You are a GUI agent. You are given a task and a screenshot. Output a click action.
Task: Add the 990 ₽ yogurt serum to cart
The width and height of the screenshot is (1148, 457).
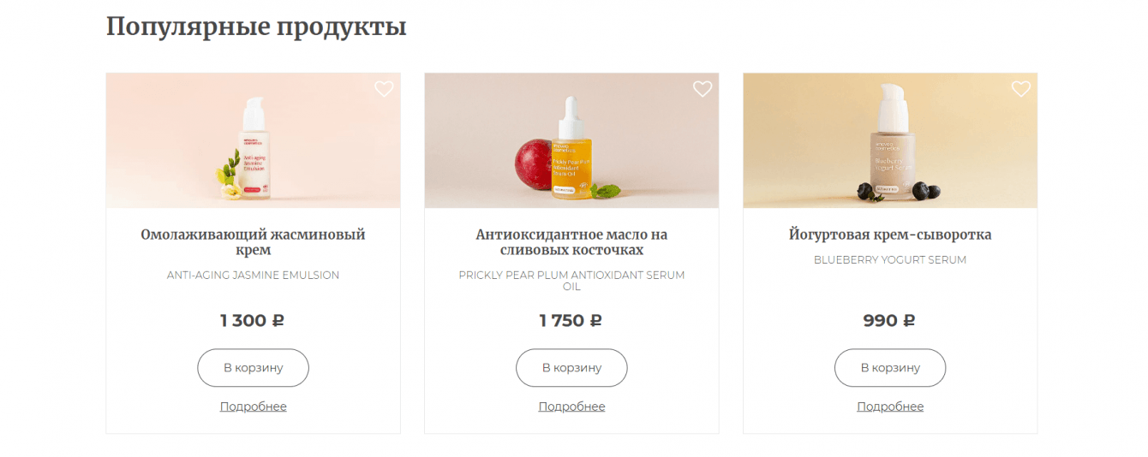[x=890, y=368]
